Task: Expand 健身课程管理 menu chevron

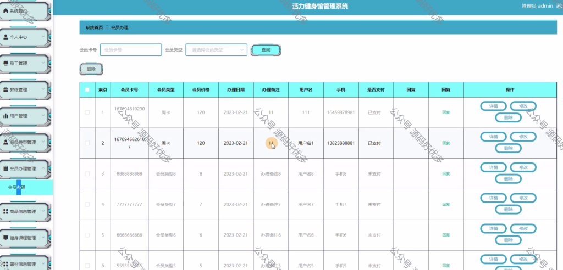Action: pyautogui.click(x=43, y=238)
